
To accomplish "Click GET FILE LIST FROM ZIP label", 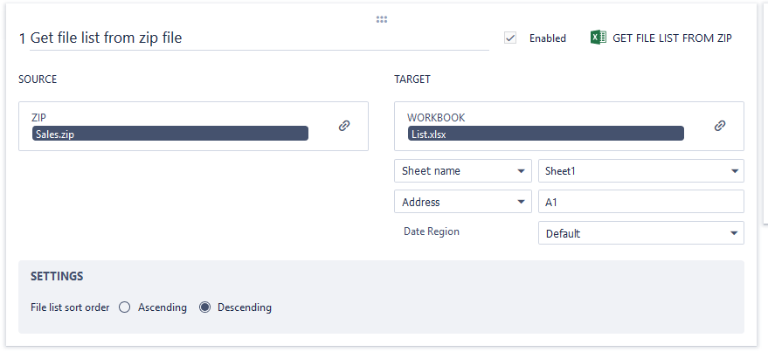I will click(x=672, y=38).
